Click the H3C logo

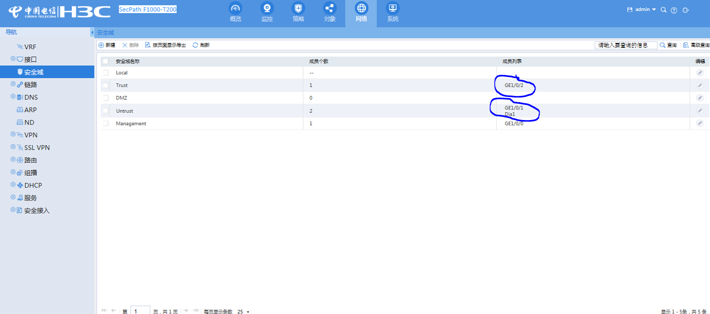point(85,12)
